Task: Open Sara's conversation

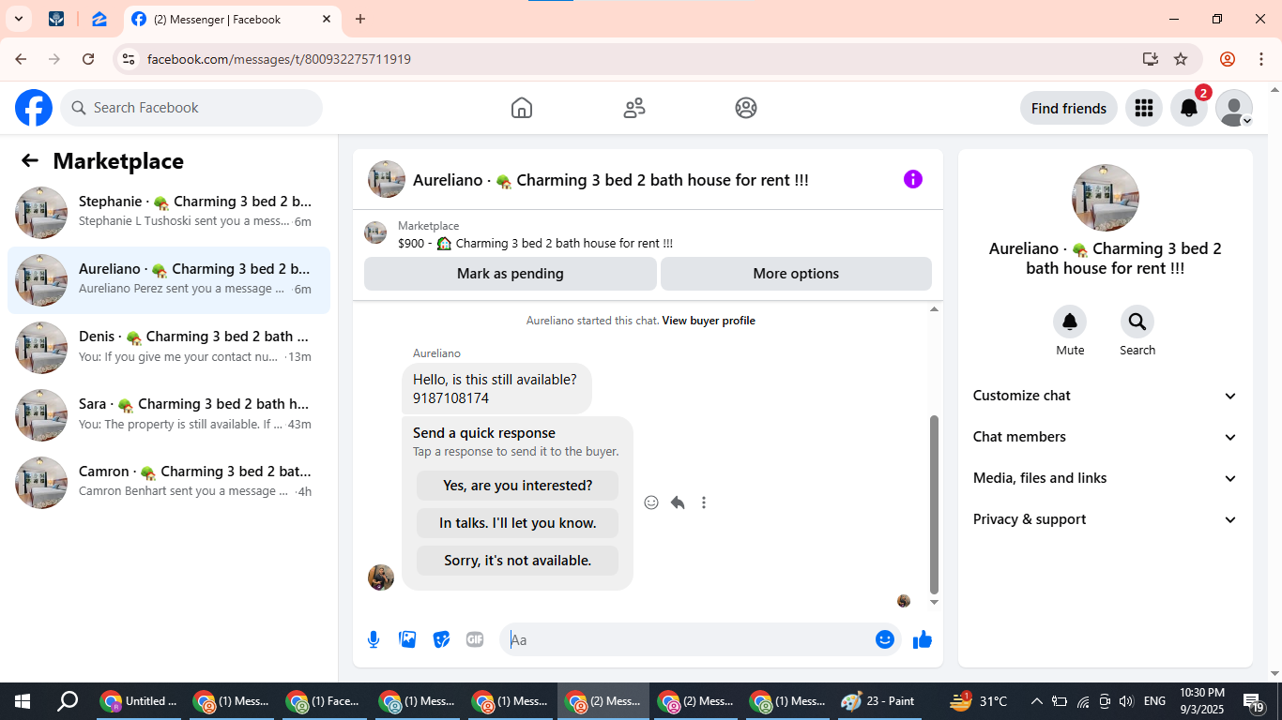Action: click(x=169, y=415)
